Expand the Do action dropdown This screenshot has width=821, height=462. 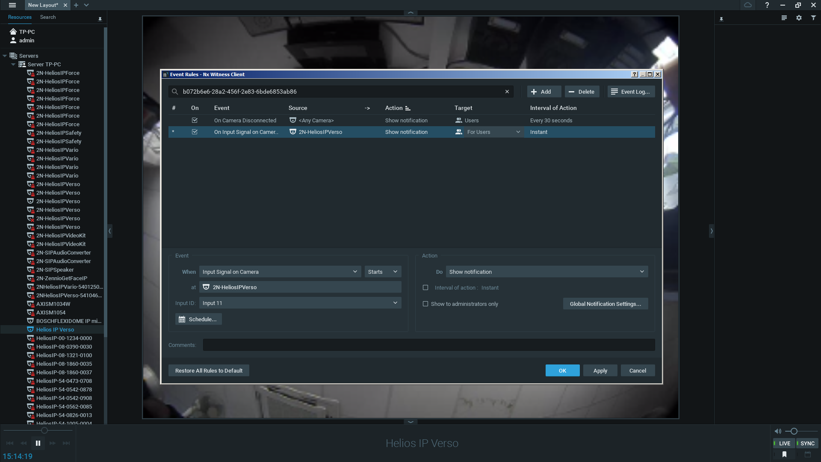point(546,272)
